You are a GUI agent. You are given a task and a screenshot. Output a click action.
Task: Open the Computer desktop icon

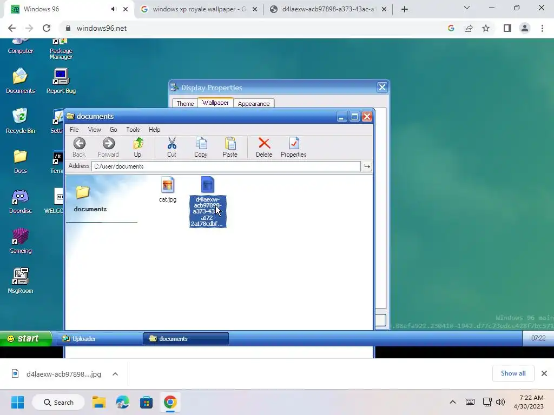point(21,46)
